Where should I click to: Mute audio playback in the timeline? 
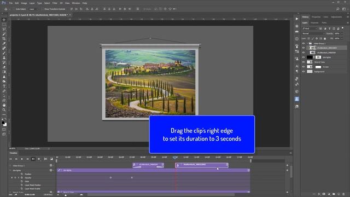pos(33,159)
